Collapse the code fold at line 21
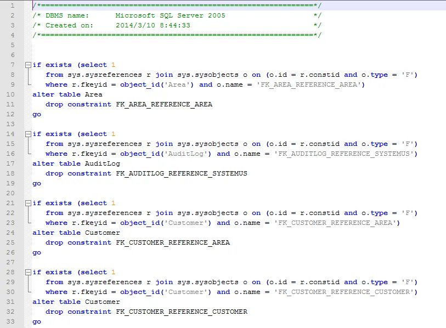Screen dimensions: 446x328 (28, 203)
